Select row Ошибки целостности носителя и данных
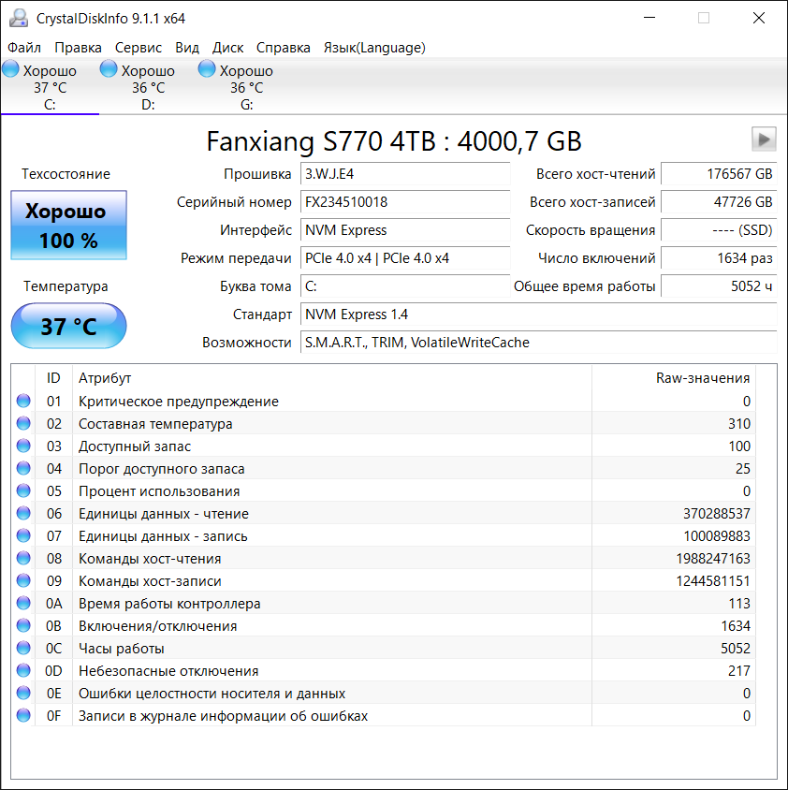The width and height of the screenshot is (788, 790). 384,694
